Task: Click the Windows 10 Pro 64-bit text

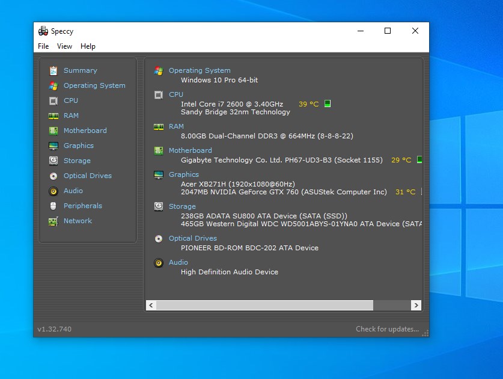Action: (x=219, y=80)
